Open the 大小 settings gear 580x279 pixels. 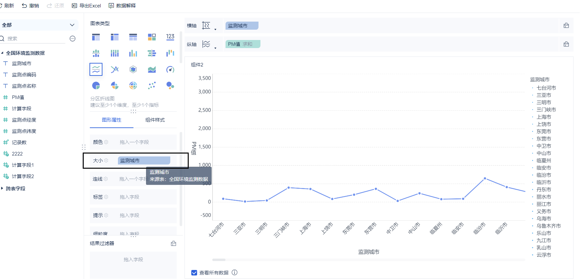(106, 160)
